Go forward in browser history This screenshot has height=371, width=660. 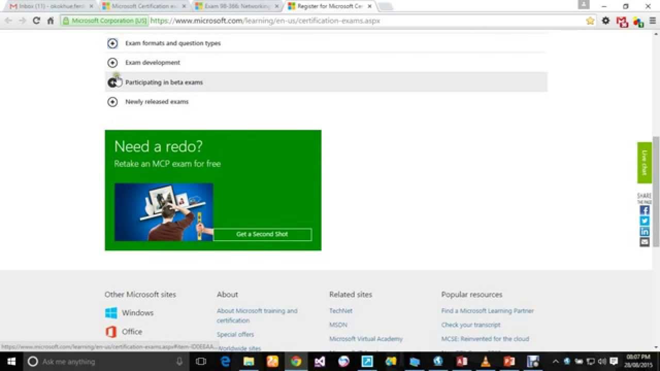[x=22, y=21]
